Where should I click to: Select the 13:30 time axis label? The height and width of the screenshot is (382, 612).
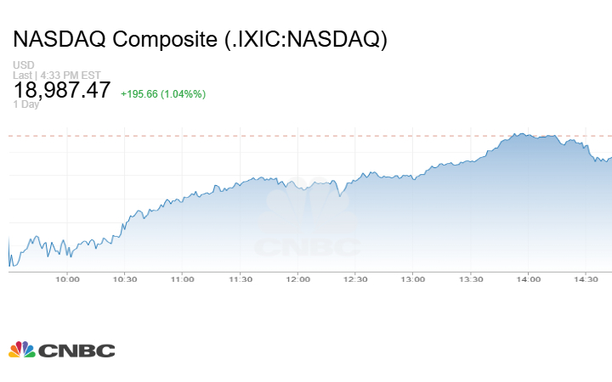pos(470,278)
